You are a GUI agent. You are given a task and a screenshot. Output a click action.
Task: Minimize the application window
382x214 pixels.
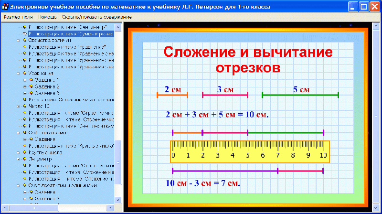click(353, 7)
